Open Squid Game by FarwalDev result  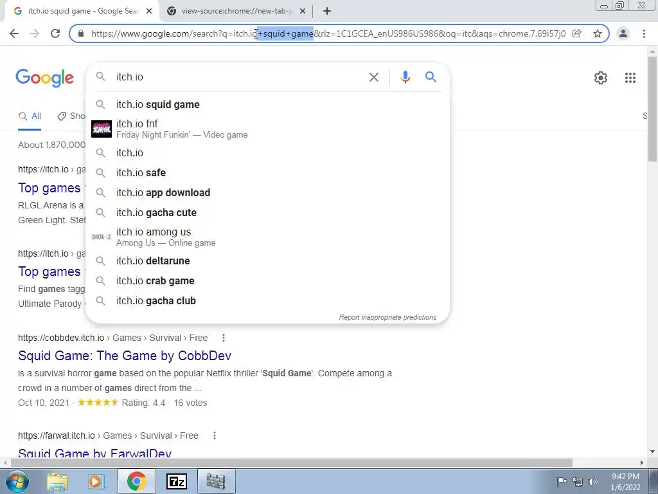click(95, 453)
